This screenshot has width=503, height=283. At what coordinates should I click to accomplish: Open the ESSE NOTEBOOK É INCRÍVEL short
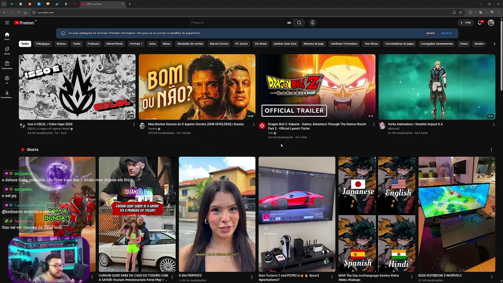pos(457,214)
